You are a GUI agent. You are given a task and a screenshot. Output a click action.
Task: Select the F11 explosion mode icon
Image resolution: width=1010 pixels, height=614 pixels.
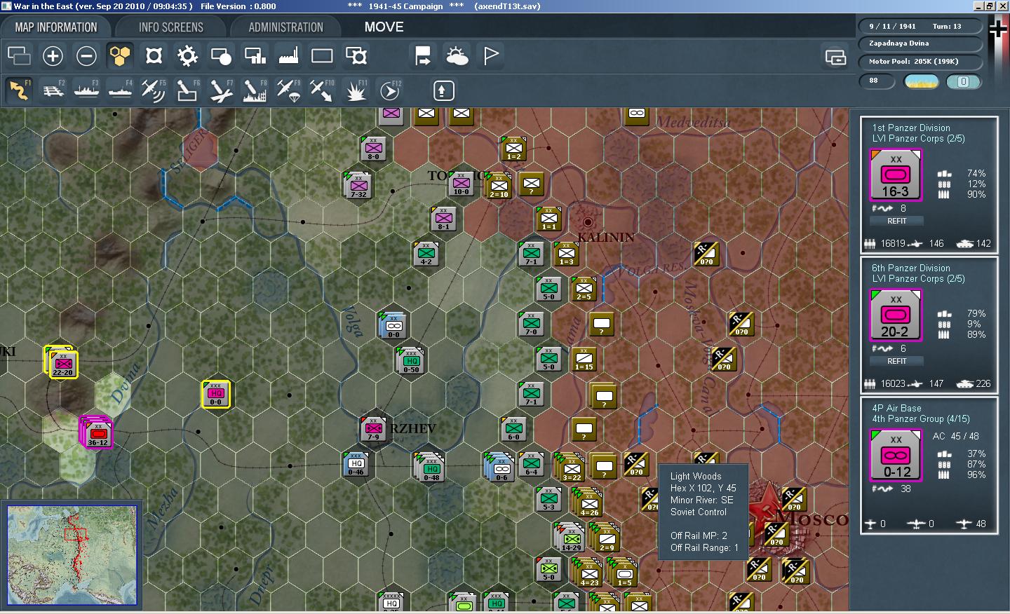click(356, 90)
